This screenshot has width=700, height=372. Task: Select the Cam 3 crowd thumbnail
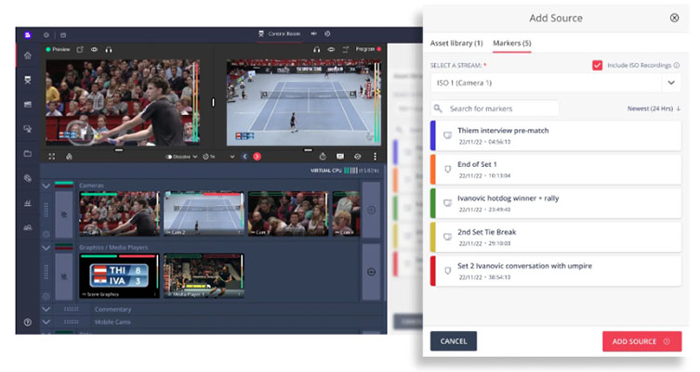point(288,214)
